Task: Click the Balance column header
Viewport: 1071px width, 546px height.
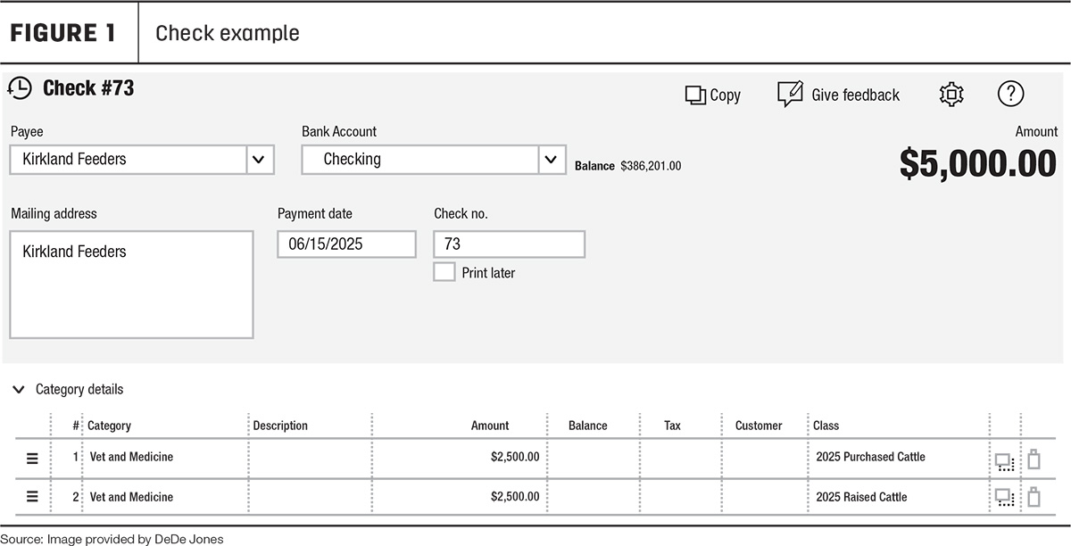Action: point(587,426)
